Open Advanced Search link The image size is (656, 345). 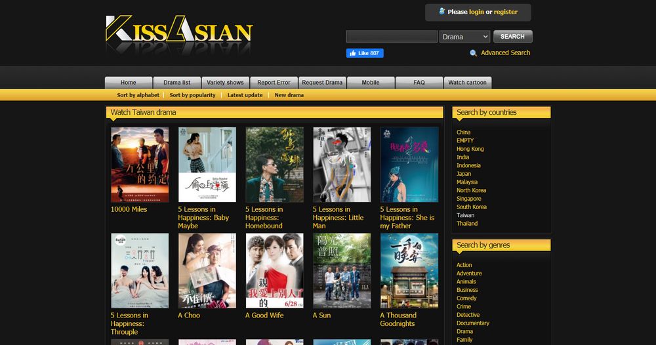click(x=505, y=52)
